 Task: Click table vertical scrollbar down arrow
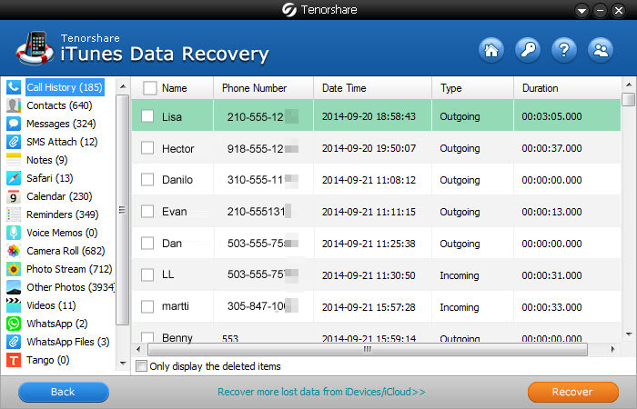pos(629,334)
